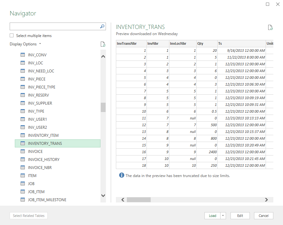Image resolution: width=283 pixels, height=225 pixels.
Task: Click the table icon next to INVOICE
Action: (23, 152)
